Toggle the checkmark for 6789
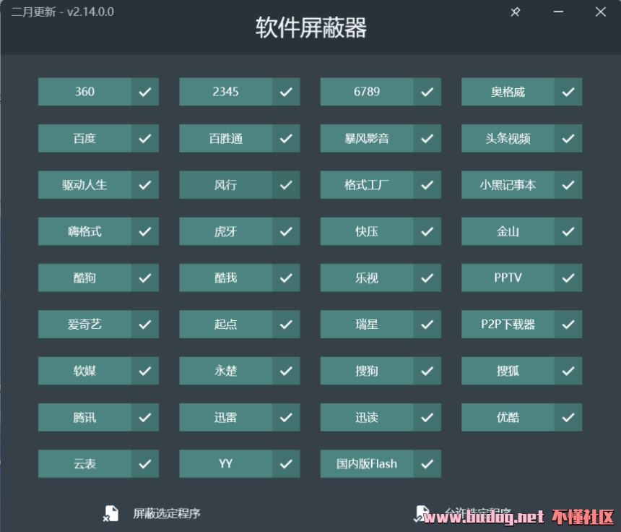 click(427, 92)
